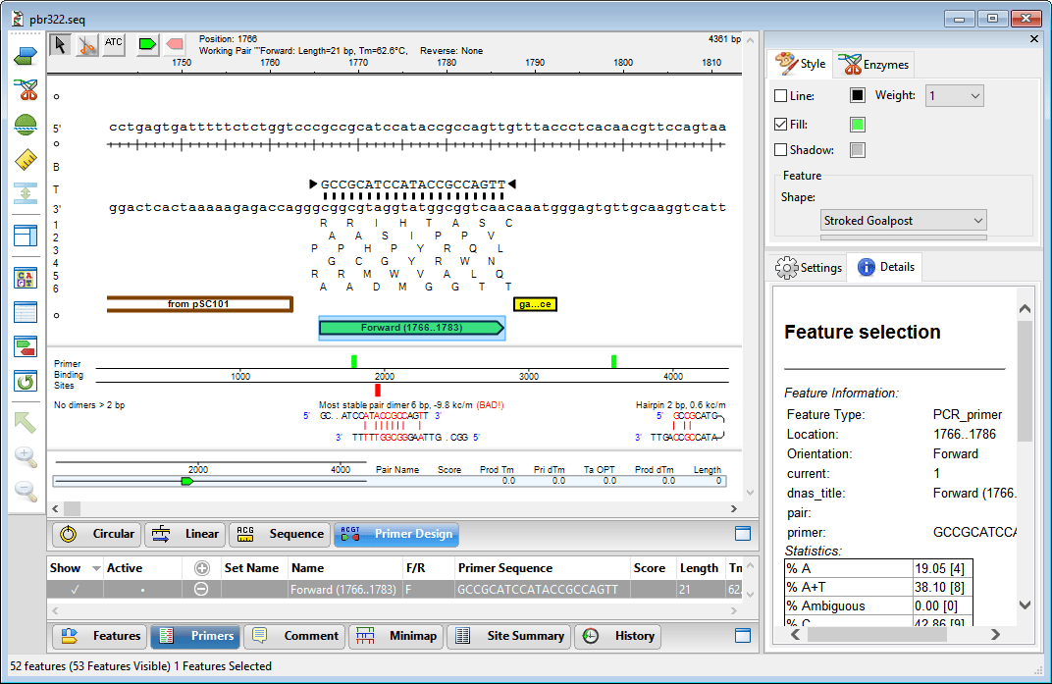Click the Primer Sequence cell GCCGCATCCATACCGCCAGTT
The width and height of the screenshot is (1052, 684).
pos(542,590)
